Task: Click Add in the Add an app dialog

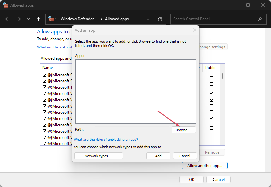Action: [x=158, y=156]
